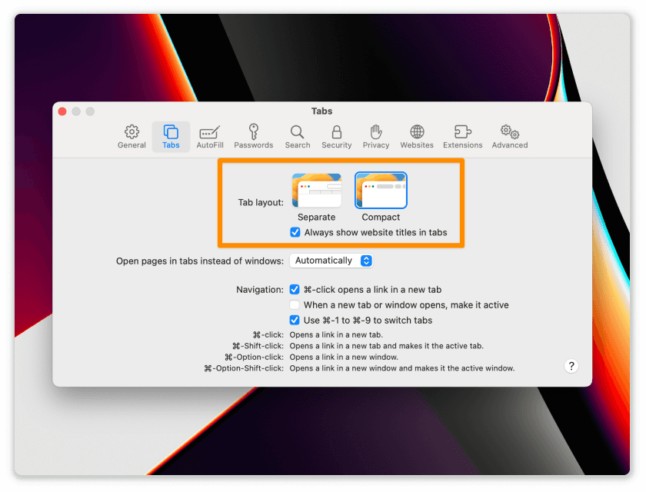Viewport: 646px width, 492px height.
Task: Click the Compact layout label
Action: (x=381, y=217)
